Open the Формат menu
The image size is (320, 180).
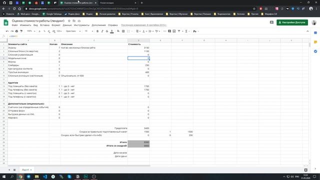(56, 25)
